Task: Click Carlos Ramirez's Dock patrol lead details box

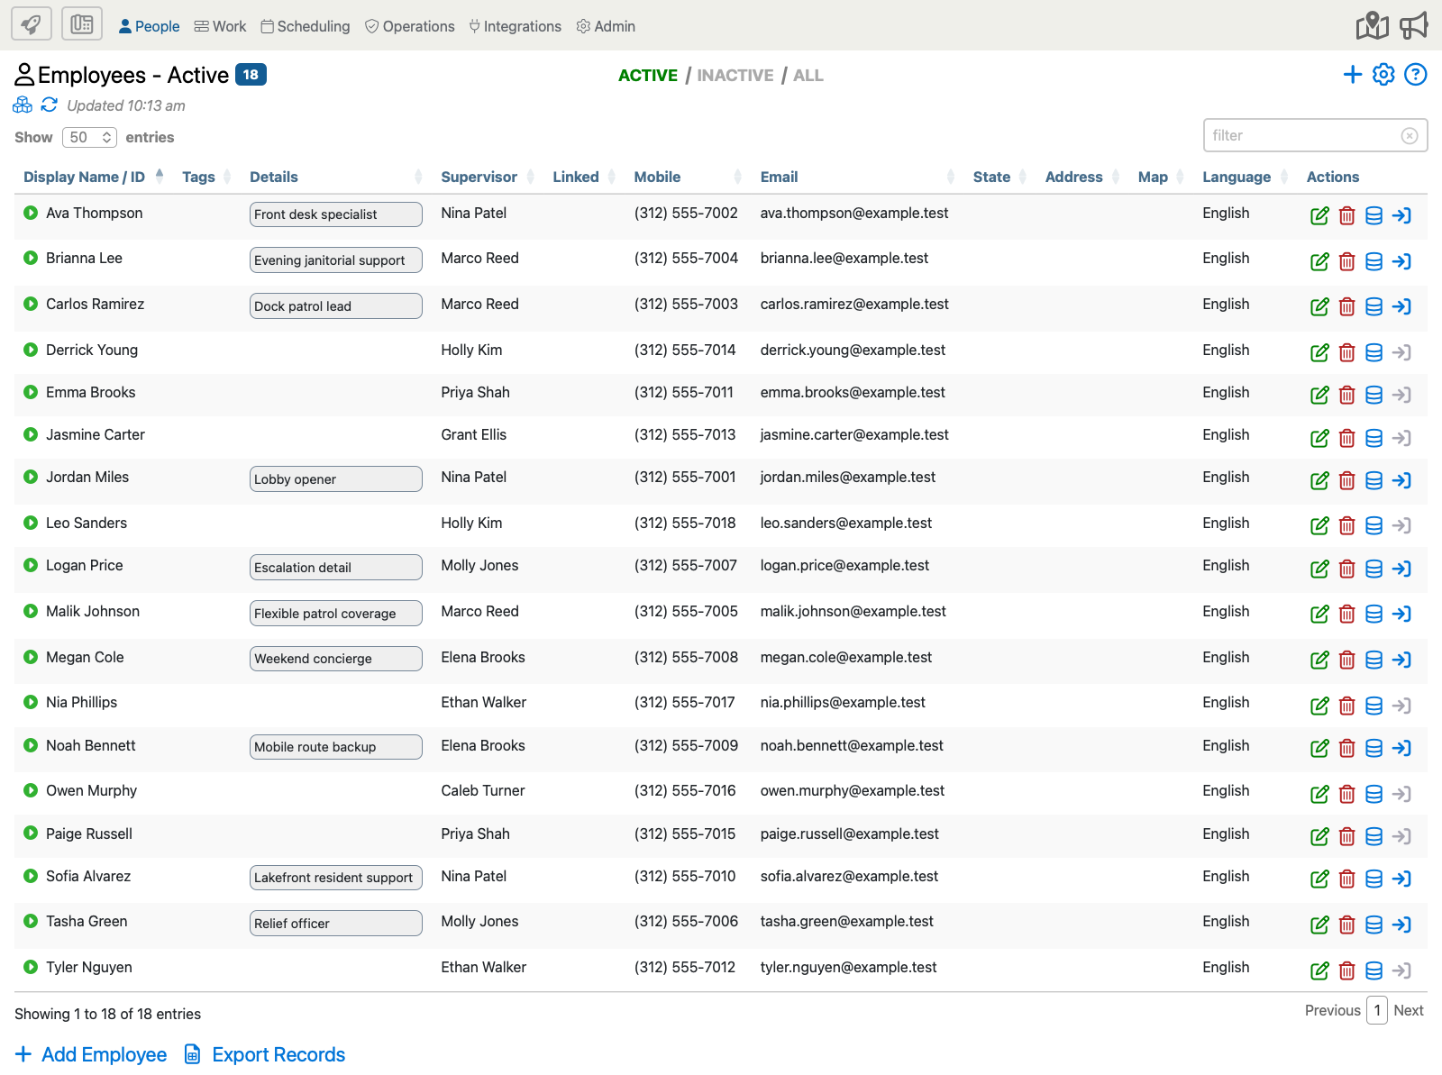Action: coord(335,306)
